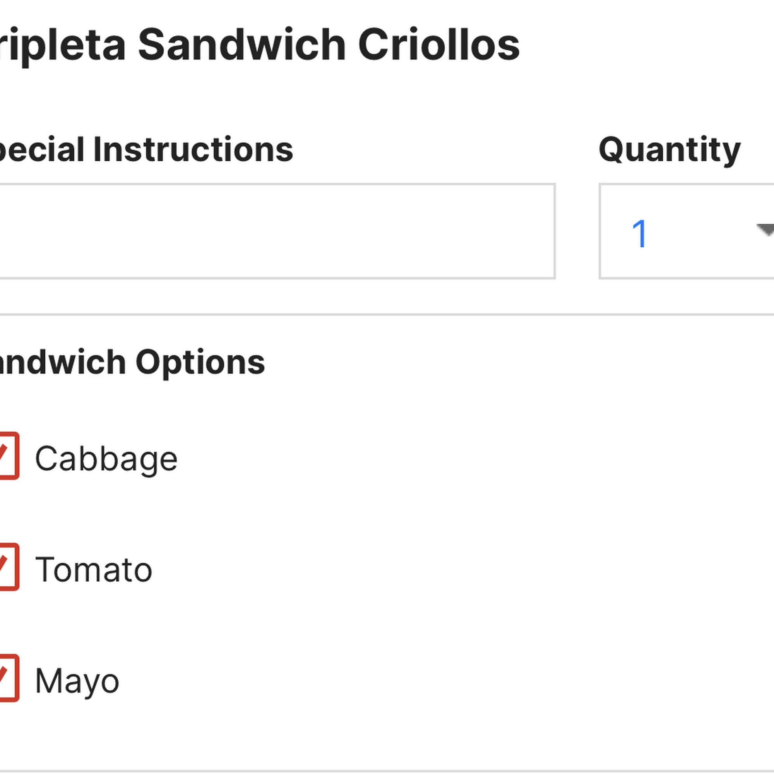Screen dimensions: 774x774
Task: Uncheck the Tomato checkbox
Action: pos(7,567)
